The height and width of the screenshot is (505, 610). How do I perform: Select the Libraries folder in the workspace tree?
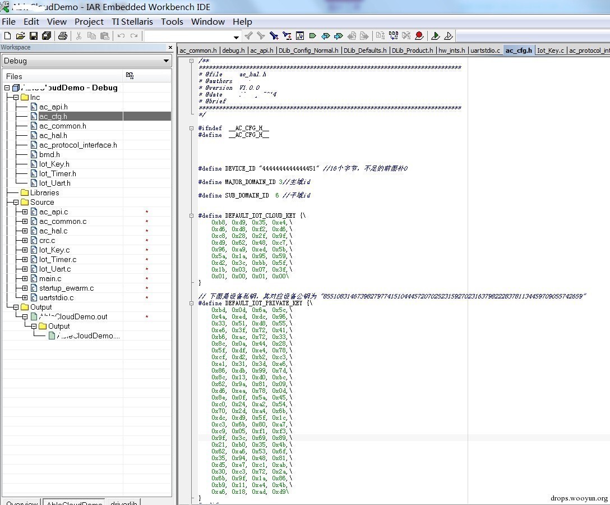44,192
